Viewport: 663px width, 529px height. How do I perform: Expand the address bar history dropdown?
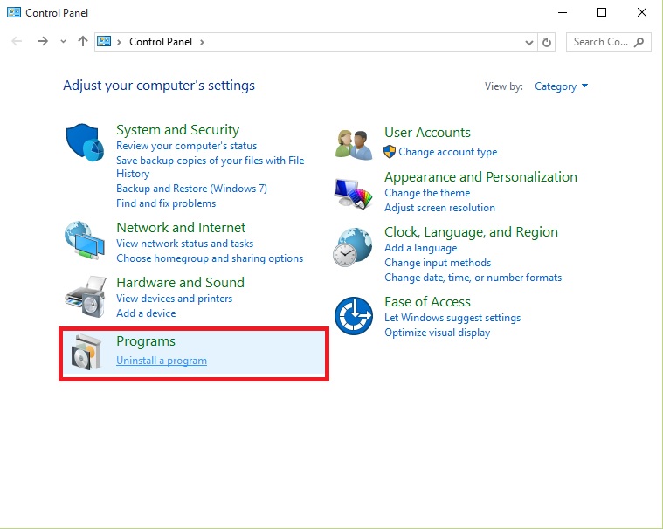coord(529,42)
